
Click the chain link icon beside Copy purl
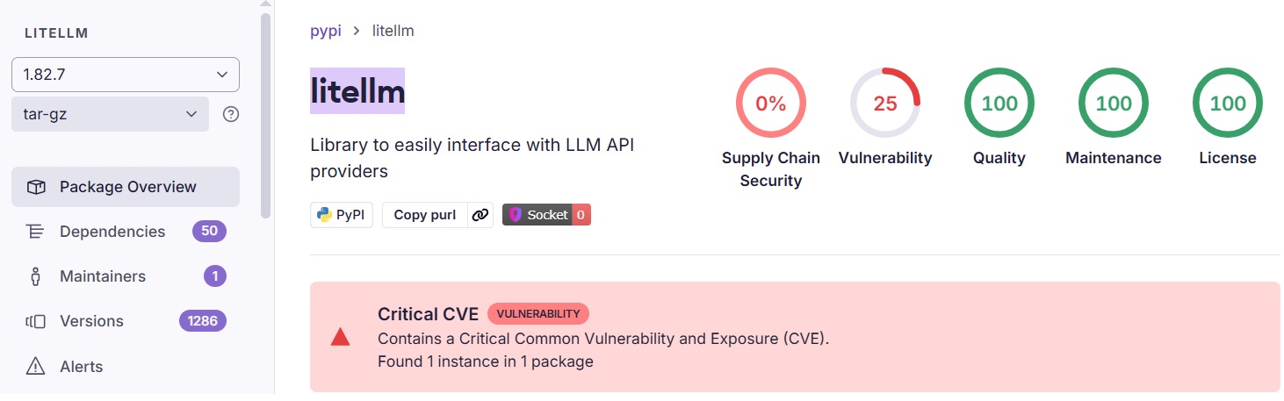[x=479, y=215]
